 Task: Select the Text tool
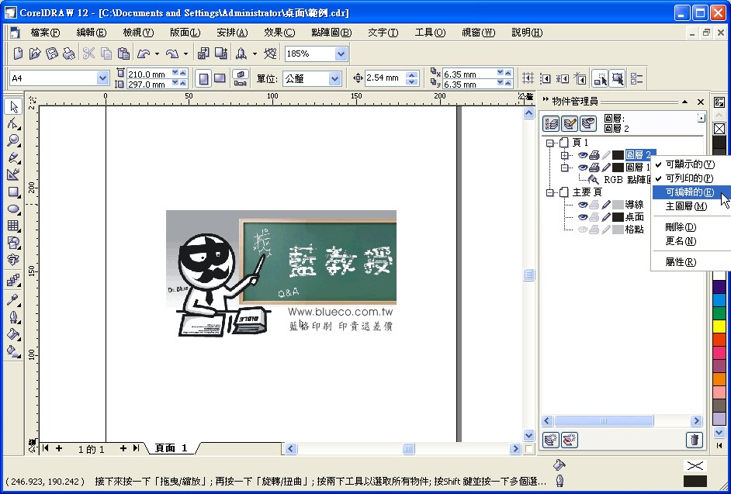click(x=13, y=260)
